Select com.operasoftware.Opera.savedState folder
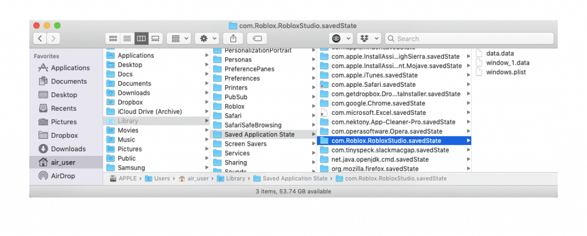587x236 pixels. point(394,131)
